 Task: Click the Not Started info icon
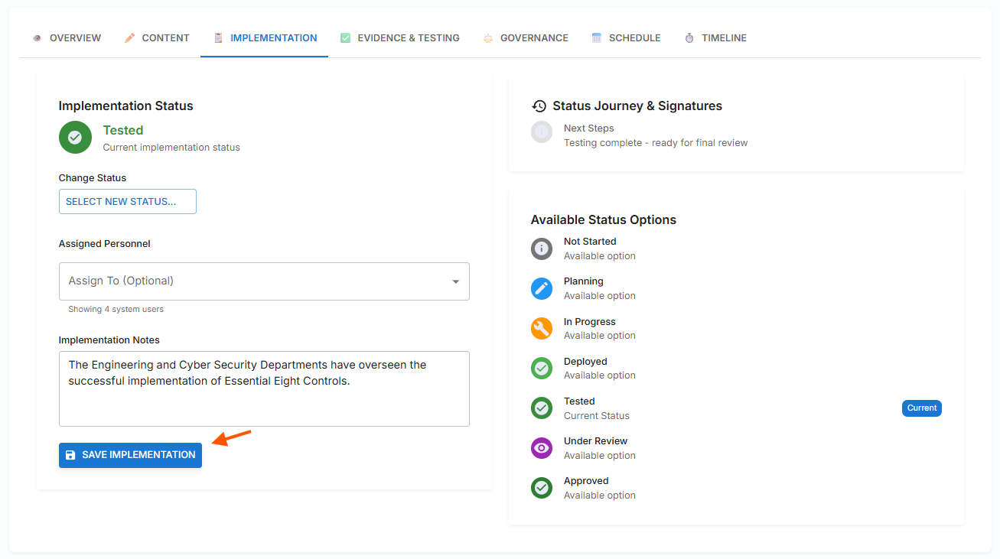(x=542, y=249)
